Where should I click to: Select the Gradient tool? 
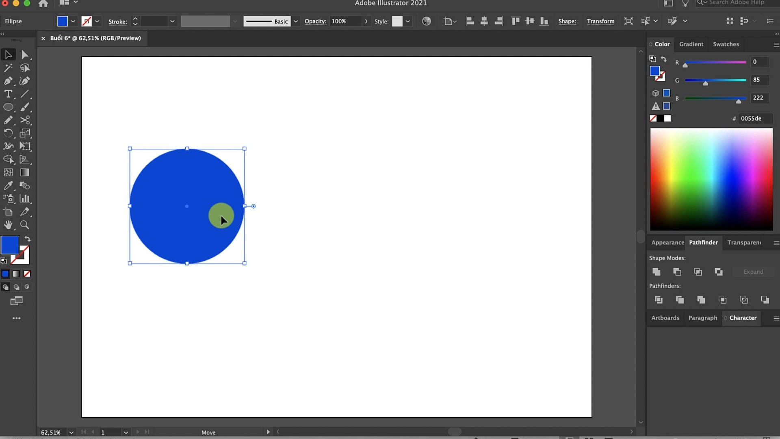coord(25,172)
